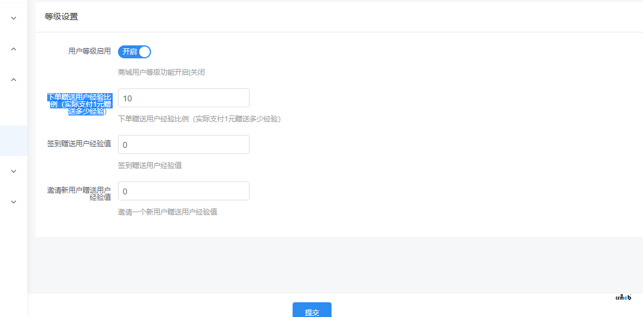The width and height of the screenshot is (643, 317).
Task: Click the 提交 submit button
Action: 311,311
